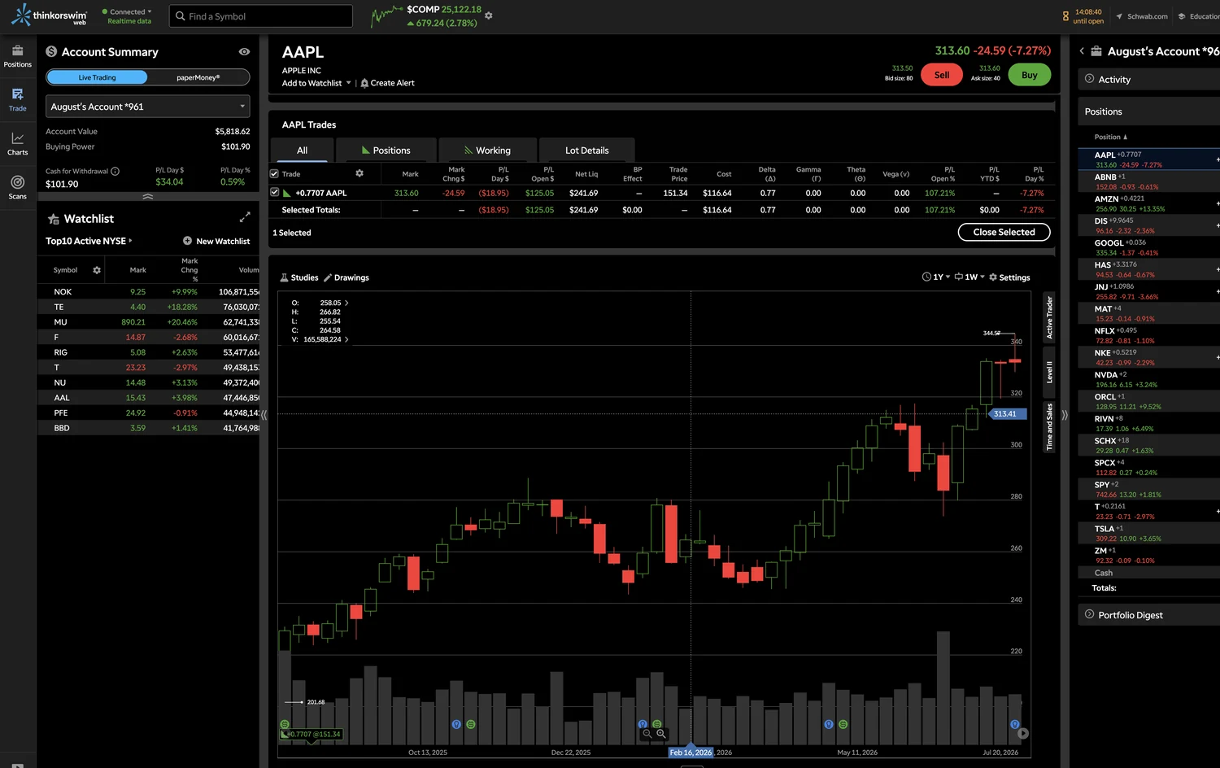Viewport: 1220px width, 768px height.
Task: Collapse the Account Summary panel chevron
Action: coord(148,196)
